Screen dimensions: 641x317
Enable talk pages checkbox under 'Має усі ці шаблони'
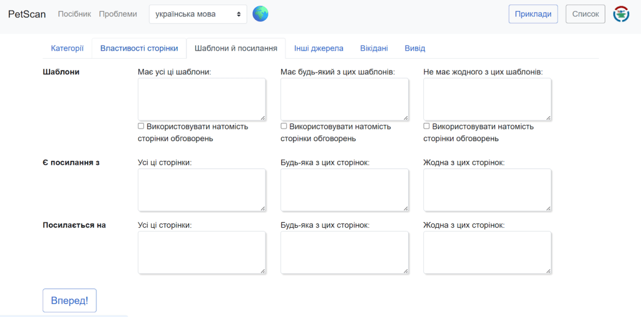(x=141, y=126)
